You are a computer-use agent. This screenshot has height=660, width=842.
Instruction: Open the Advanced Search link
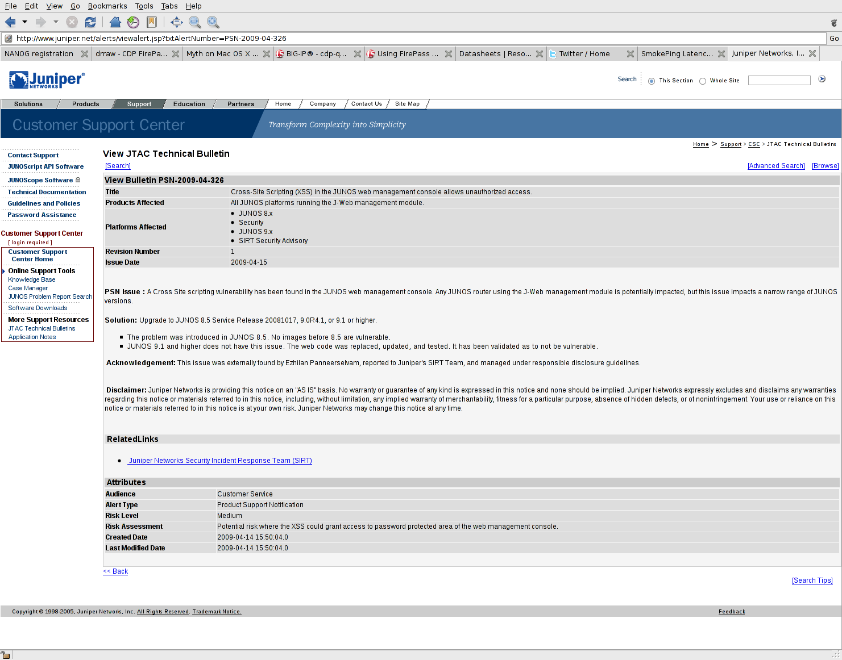point(776,166)
